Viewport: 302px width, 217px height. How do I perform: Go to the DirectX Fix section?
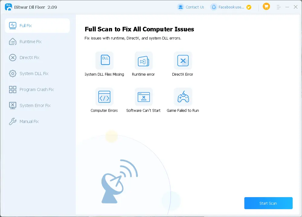coord(29,58)
